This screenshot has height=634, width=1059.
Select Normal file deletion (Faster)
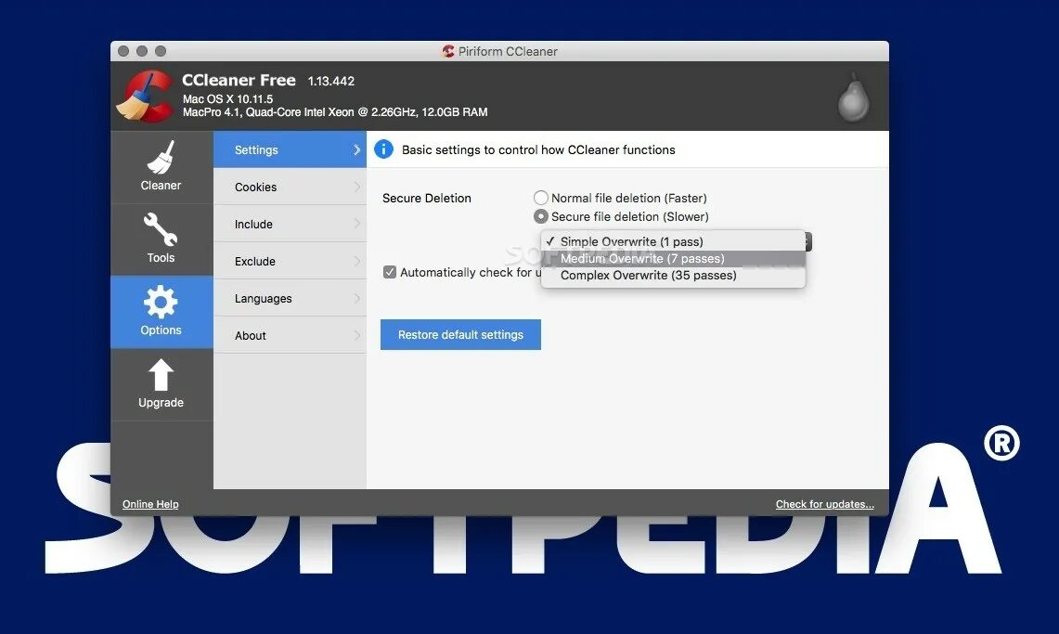(x=540, y=198)
